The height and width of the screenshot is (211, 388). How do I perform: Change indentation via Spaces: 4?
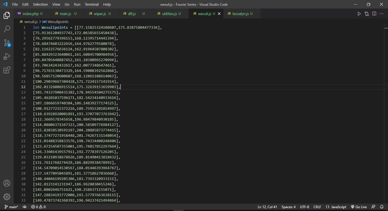pyautogui.click(x=288, y=207)
